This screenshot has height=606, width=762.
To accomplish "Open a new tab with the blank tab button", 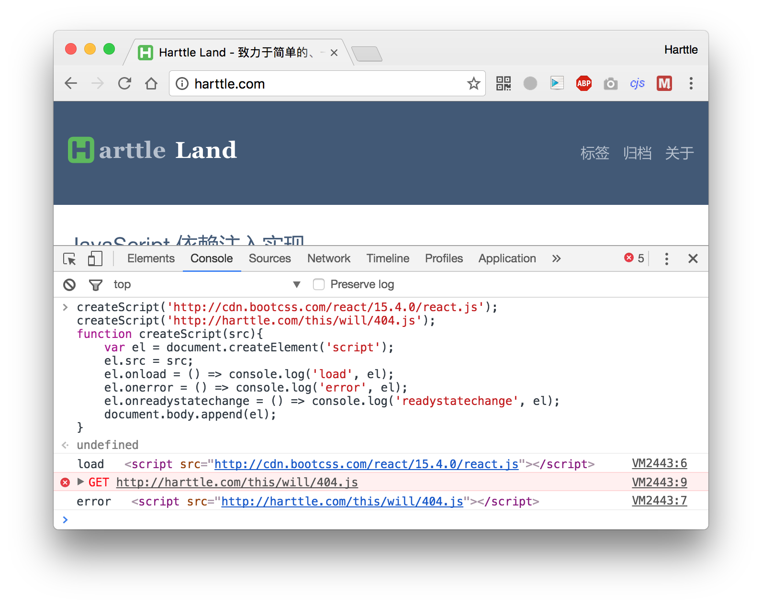I will coord(367,54).
